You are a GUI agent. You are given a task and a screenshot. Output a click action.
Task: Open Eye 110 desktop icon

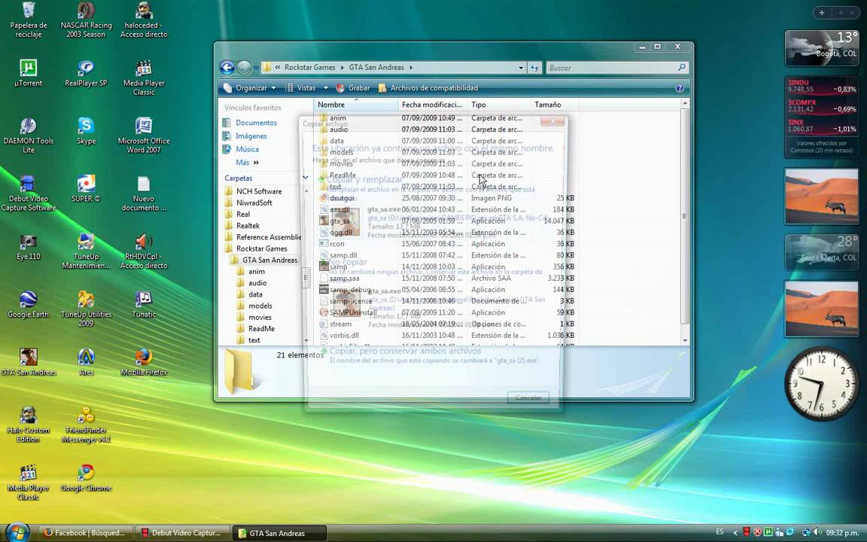coord(28,247)
